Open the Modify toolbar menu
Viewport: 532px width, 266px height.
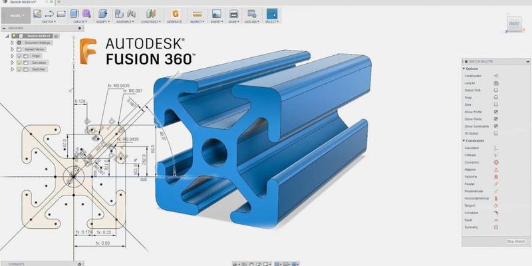point(102,22)
